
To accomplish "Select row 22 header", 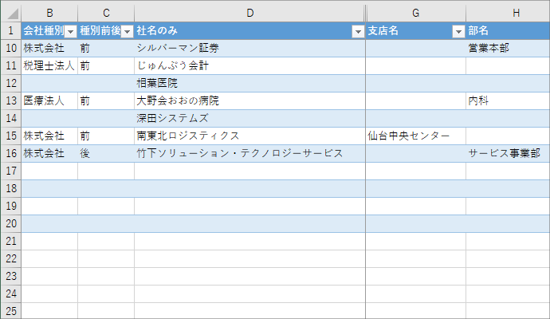I will pyautogui.click(x=11, y=259).
